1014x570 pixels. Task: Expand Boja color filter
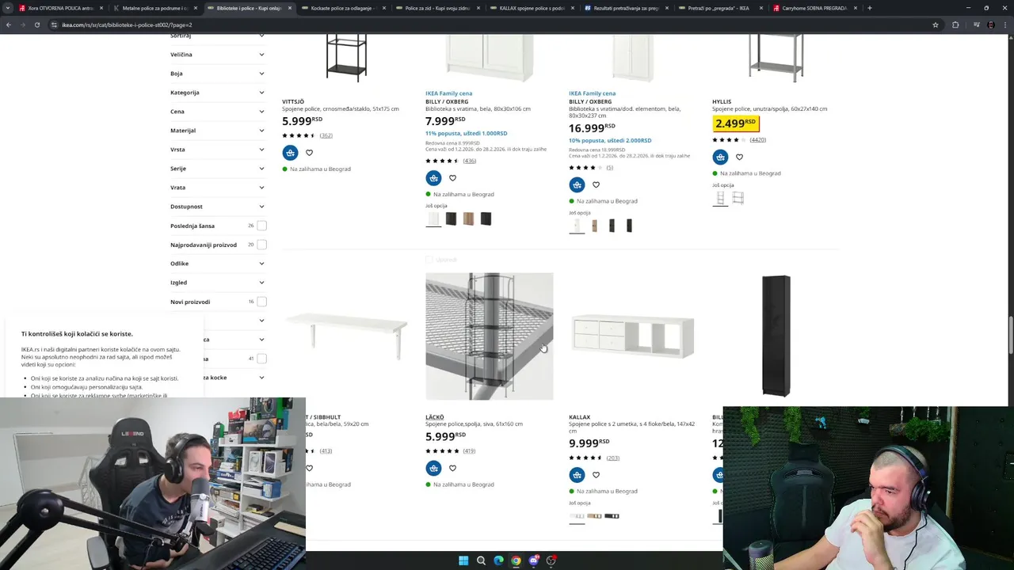(217, 74)
